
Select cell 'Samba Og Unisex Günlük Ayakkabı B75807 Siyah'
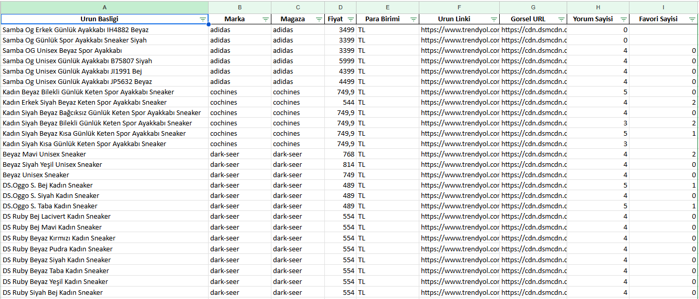[105, 61]
